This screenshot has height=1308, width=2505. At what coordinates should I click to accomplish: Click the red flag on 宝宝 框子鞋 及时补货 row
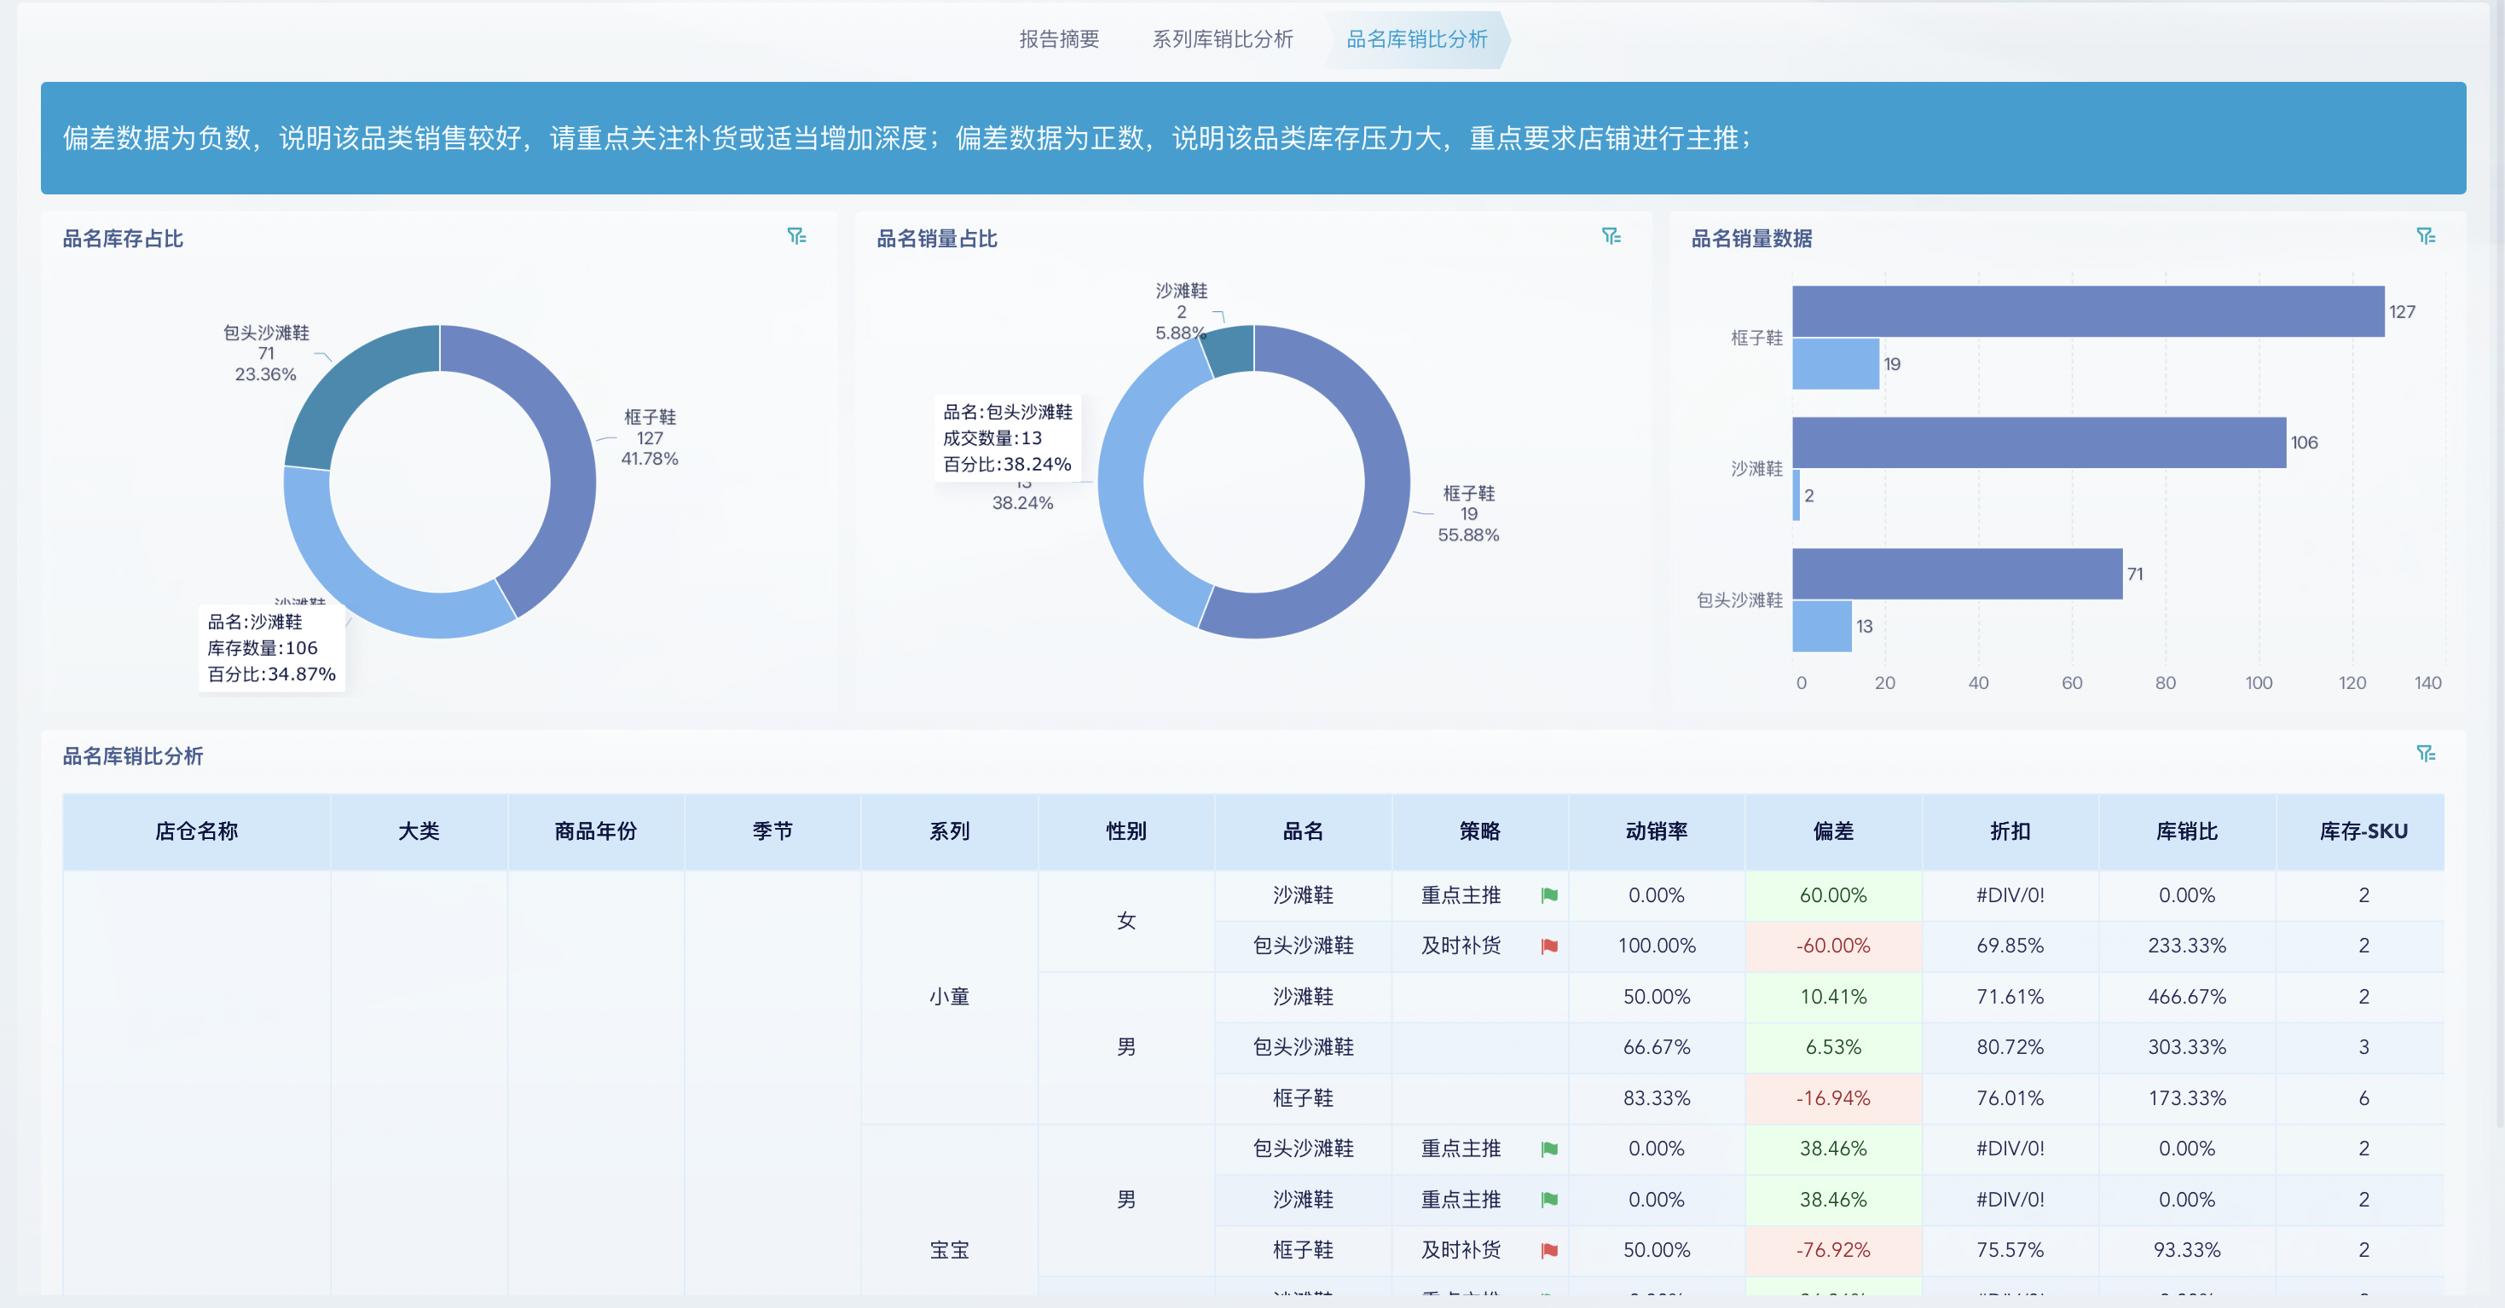click(1551, 1251)
